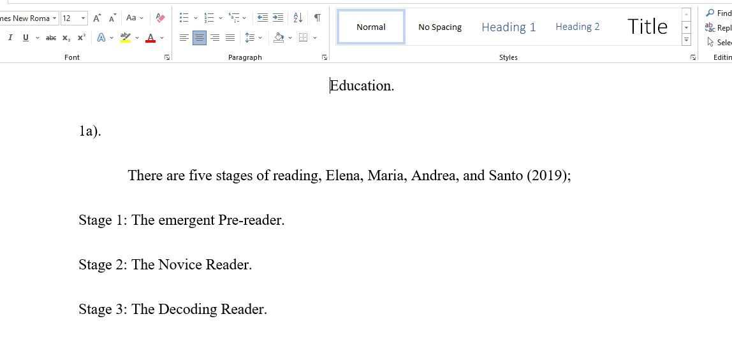Open font color dropdown arrow
The image size is (732, 342).
click(x=162, y=38)
